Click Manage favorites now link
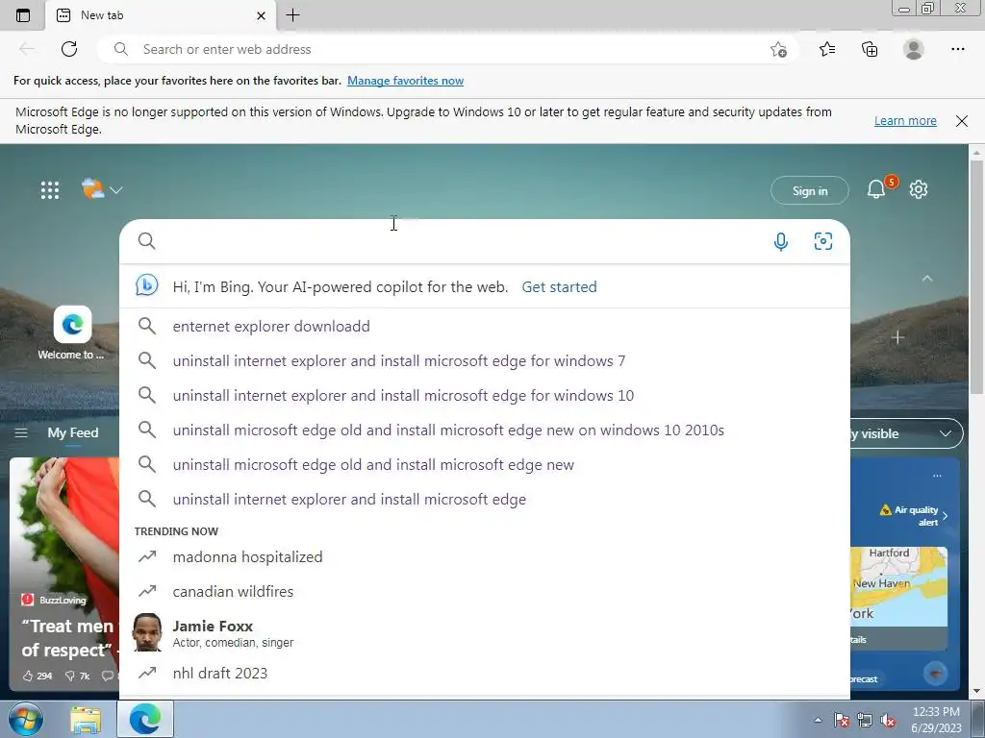 click(x=405, y=81)
